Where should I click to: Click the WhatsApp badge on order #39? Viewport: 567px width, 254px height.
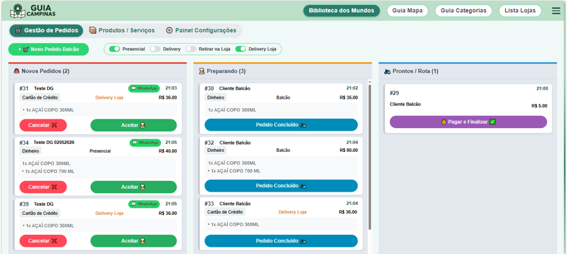(x=144, y=204)
